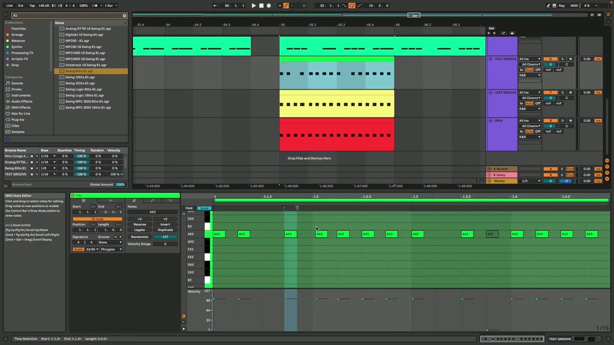Open the clip Groove None dropdown
This screenshot has width=614, height=345.
(x=110, y=243)
